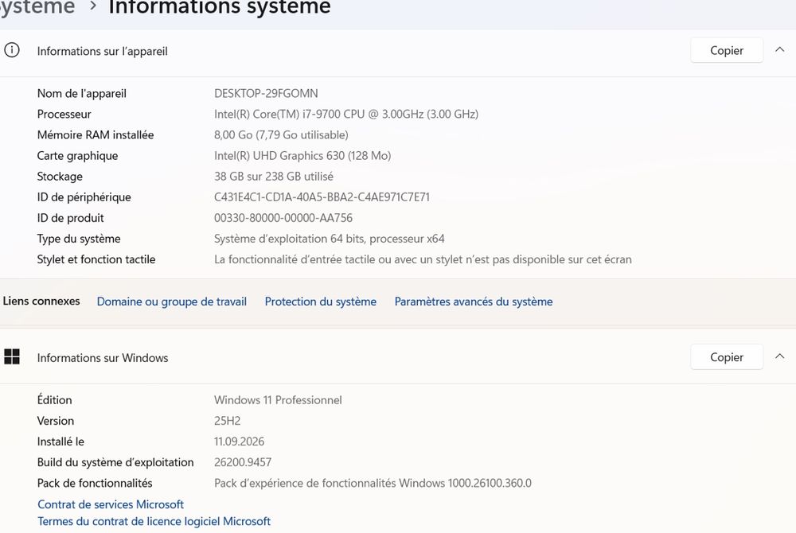
Task: Select system type value 64 bits, processeur x64
Action: pyautogui.click(x=329, y=239)
